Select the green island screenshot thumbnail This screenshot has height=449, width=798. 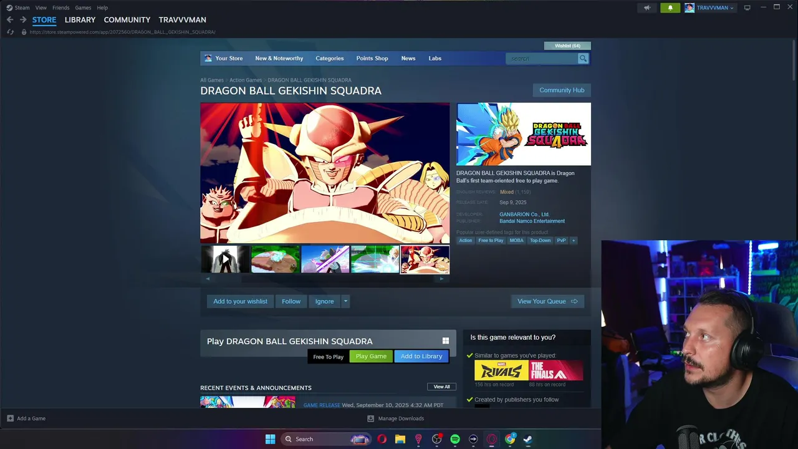pyautogui.click(x=276, y=259)
